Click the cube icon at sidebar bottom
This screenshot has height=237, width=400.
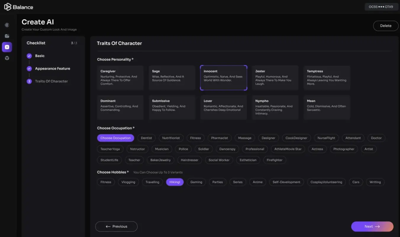click(7, 58)
